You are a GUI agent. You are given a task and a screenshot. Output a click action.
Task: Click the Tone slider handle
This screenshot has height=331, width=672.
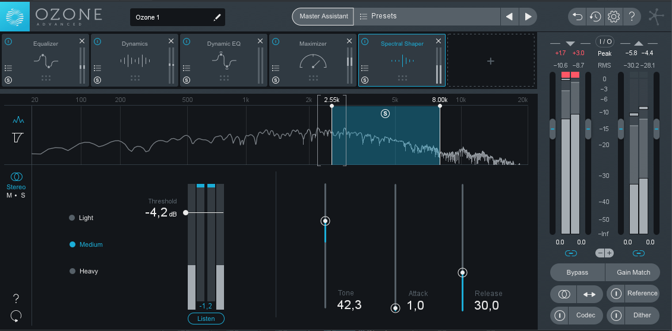coord(325,221)
